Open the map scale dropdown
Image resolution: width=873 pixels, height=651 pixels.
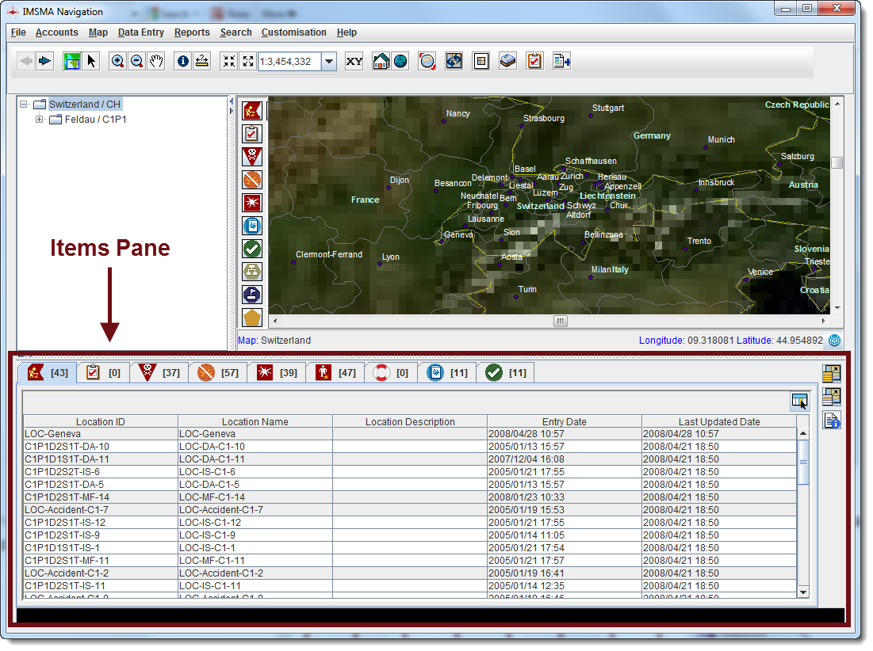tap(329, 62)
